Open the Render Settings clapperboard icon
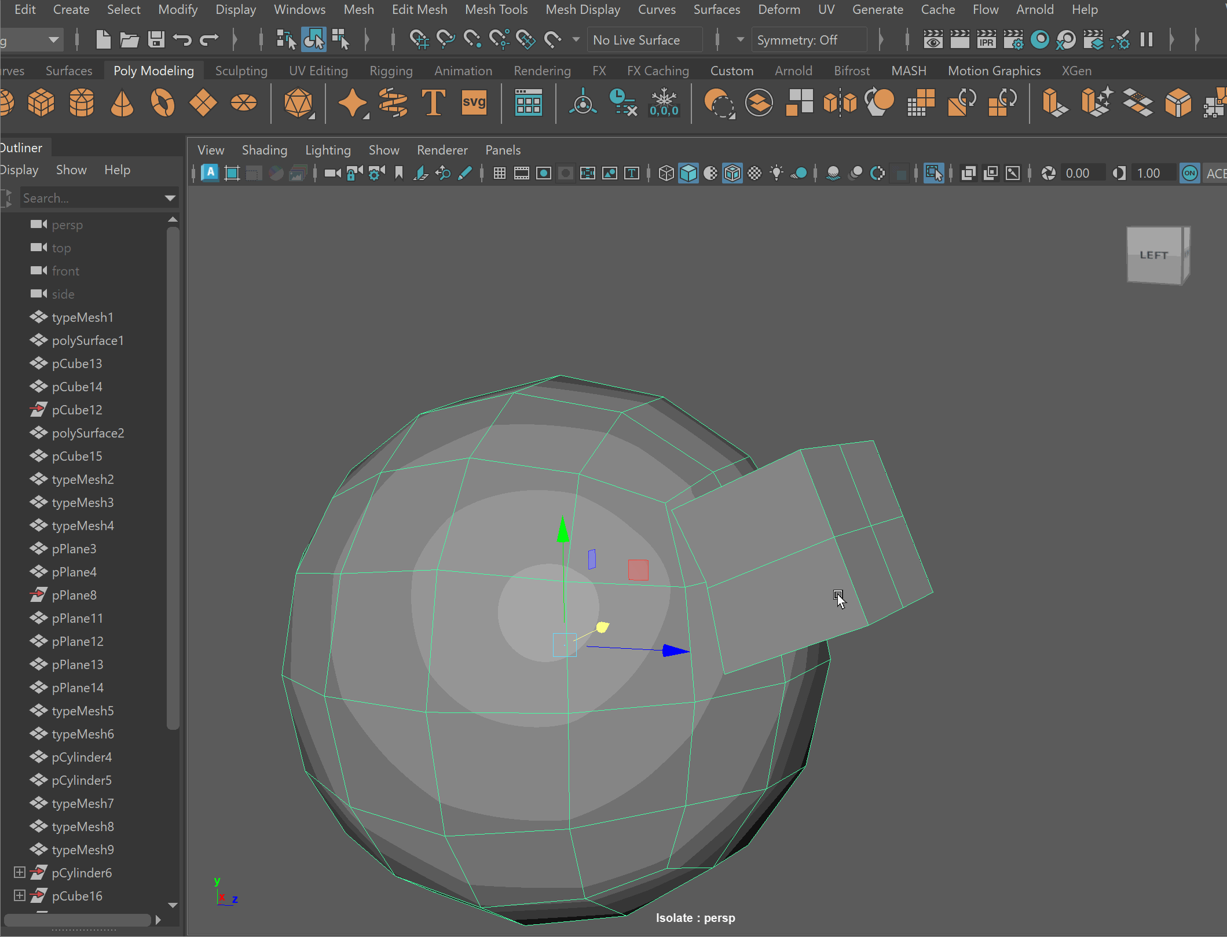Viewport: 1227px width, 937px height. click(1013, 40)
